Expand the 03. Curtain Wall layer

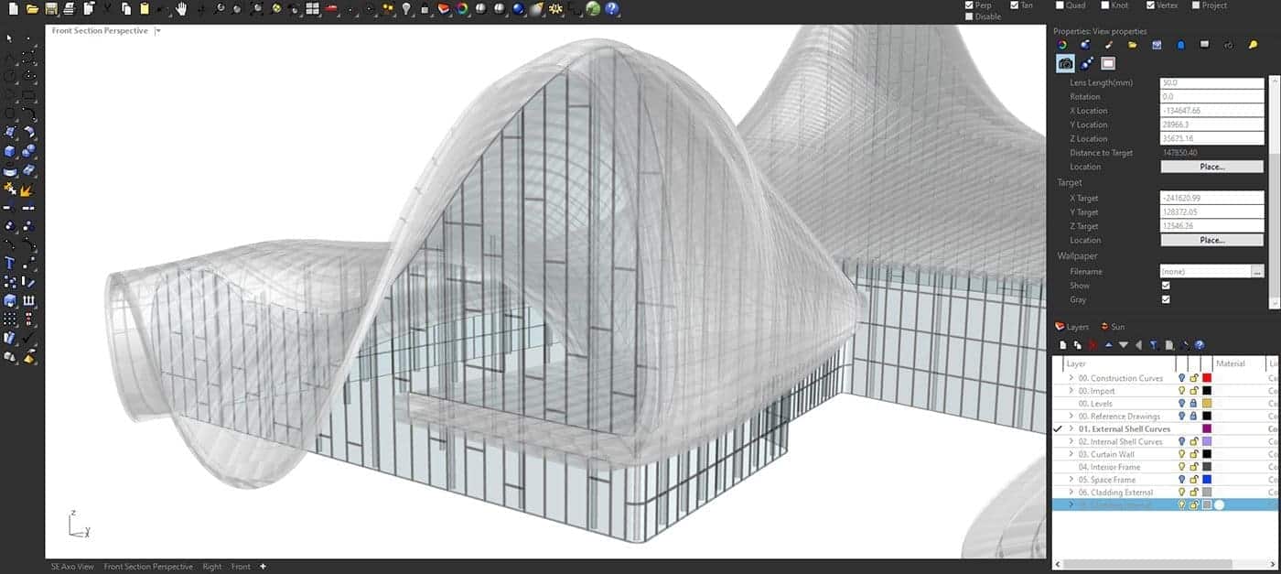[1071, 454]
